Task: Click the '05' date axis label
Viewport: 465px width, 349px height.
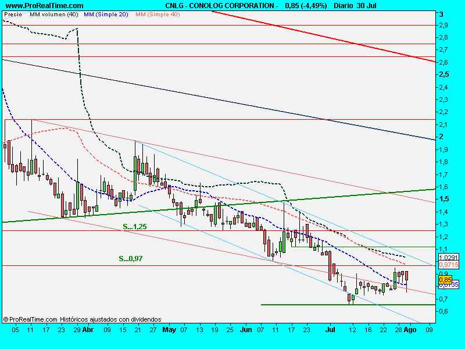Action: (x=16, y=330)
